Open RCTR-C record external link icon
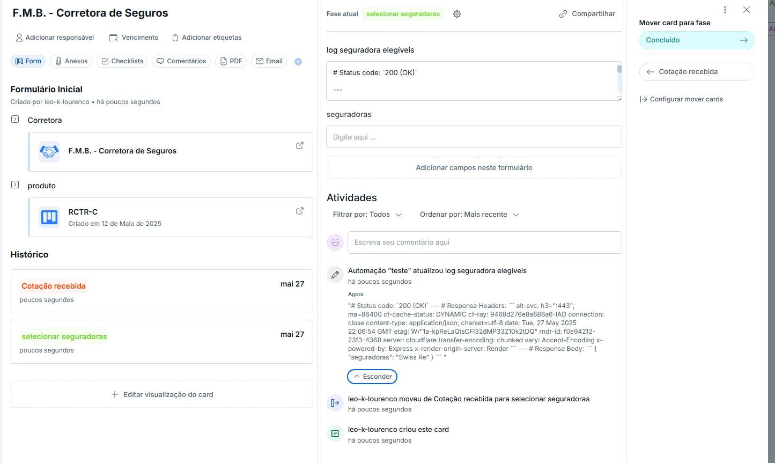Screen dimensions: 775x463 (300, 211)
